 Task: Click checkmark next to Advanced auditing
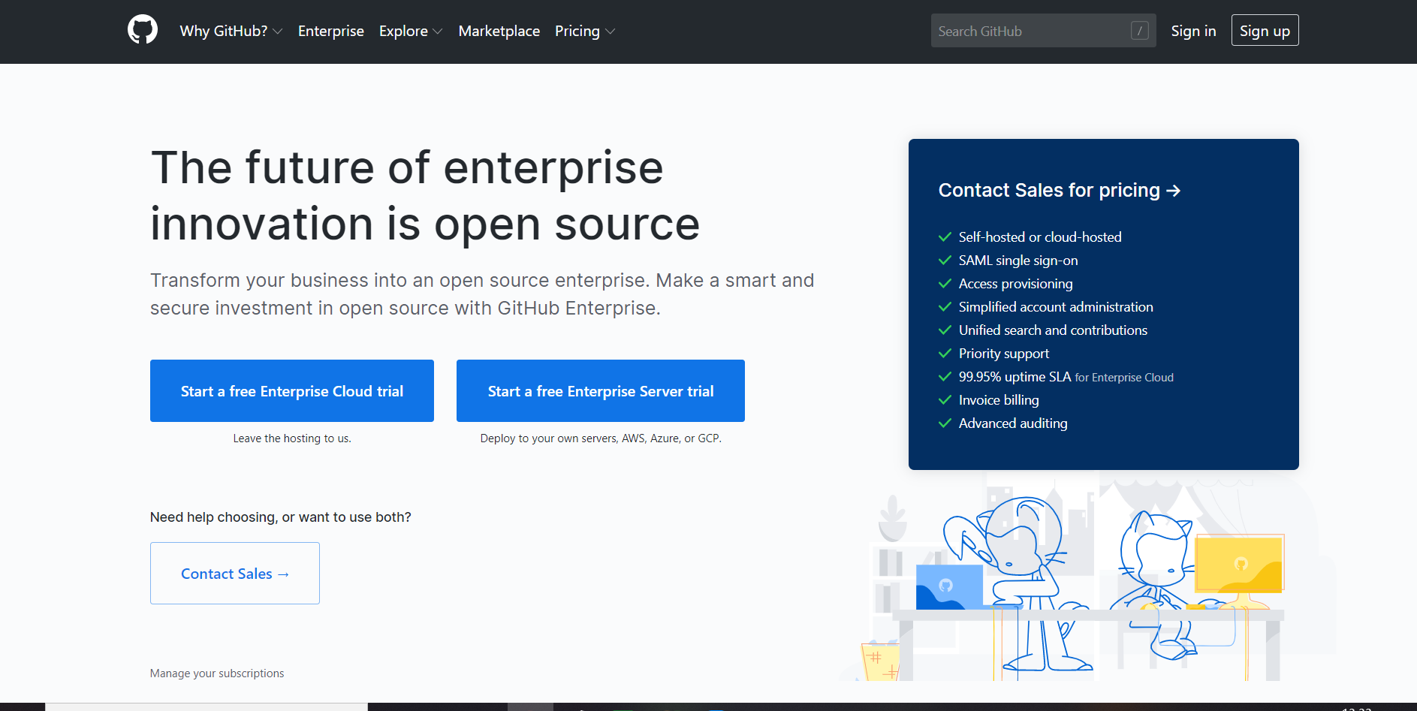[945, 423]
